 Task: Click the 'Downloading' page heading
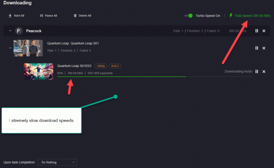pyautogui.click(x=18, y=3)
